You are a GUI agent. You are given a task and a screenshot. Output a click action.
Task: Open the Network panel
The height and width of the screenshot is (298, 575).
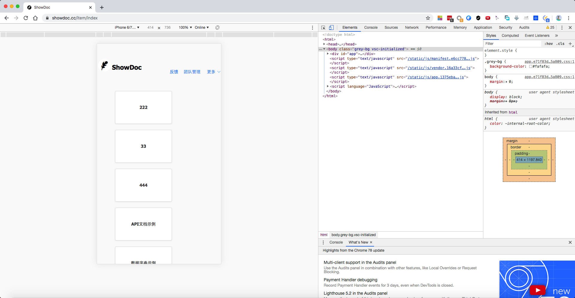411,28
